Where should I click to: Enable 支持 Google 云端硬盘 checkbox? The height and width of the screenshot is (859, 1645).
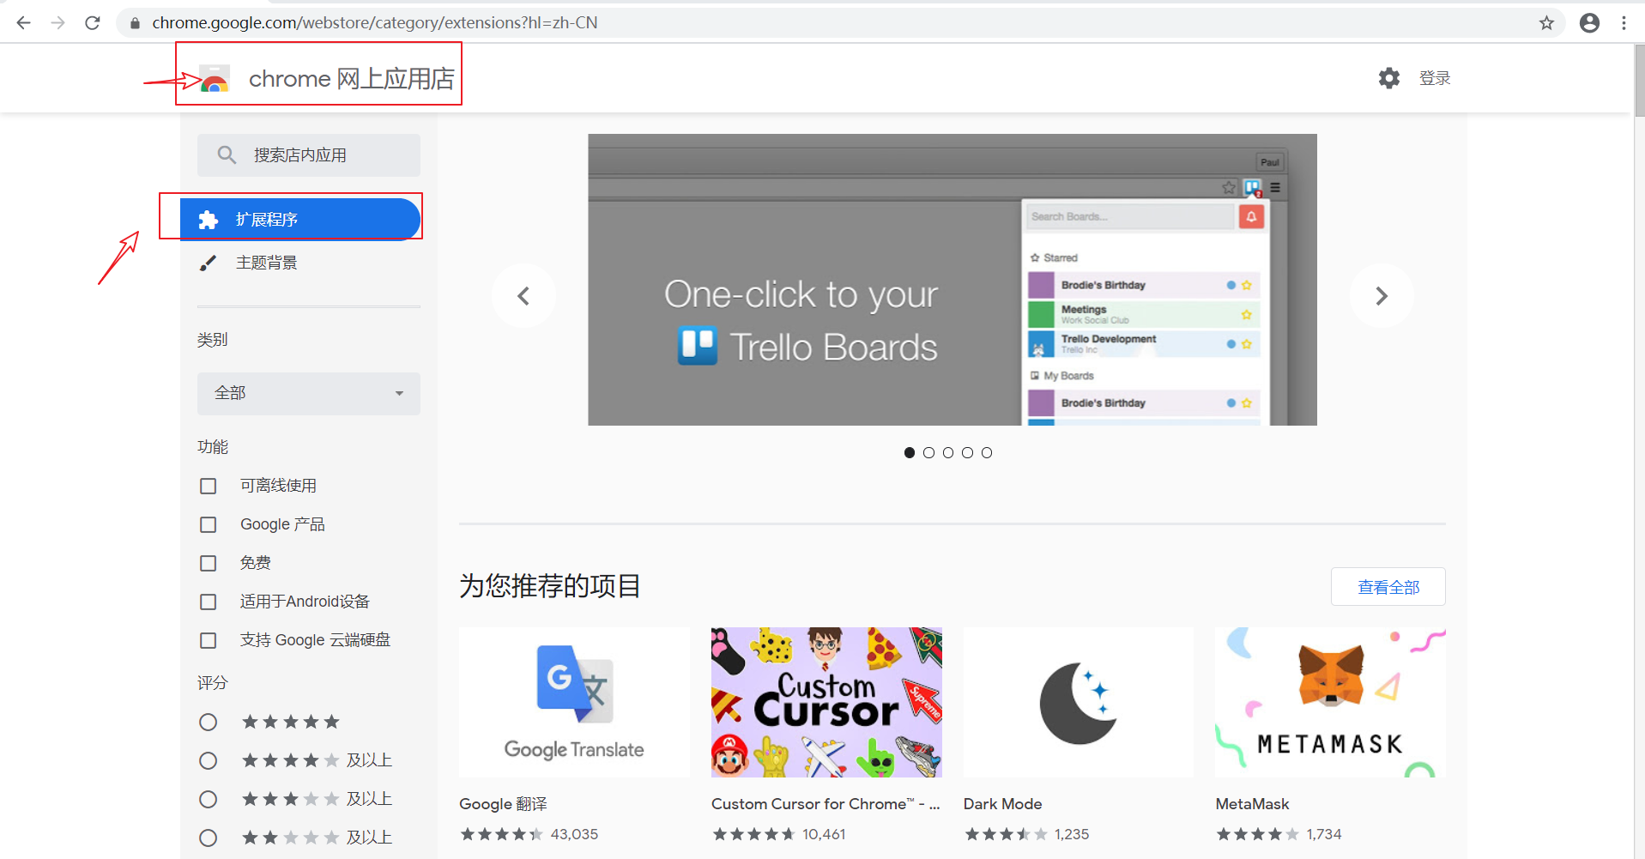pyautogui.click(x=208, y=640)
